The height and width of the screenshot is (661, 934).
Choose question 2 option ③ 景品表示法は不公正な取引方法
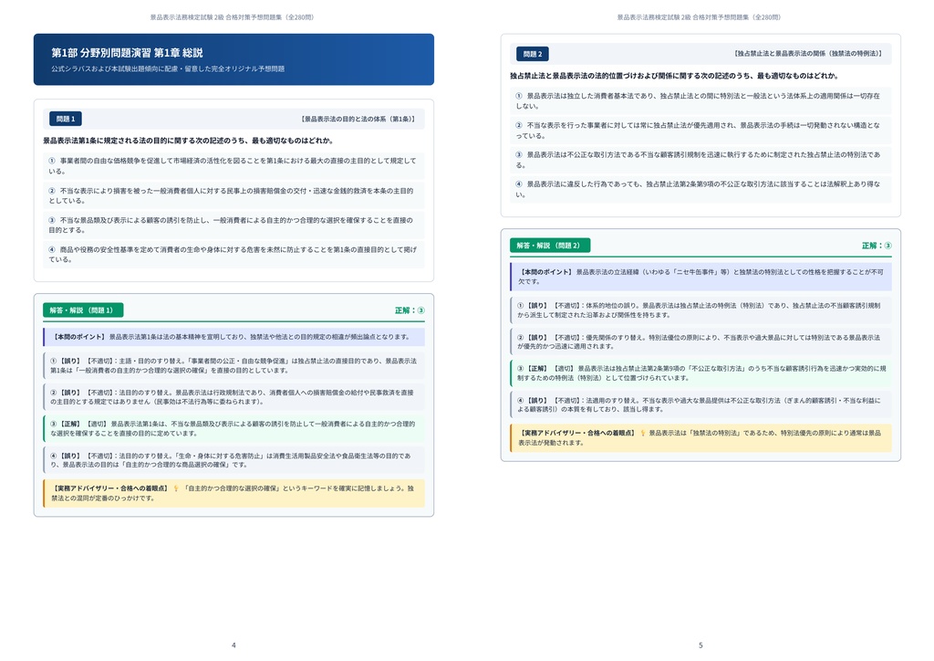pos(701,160)
